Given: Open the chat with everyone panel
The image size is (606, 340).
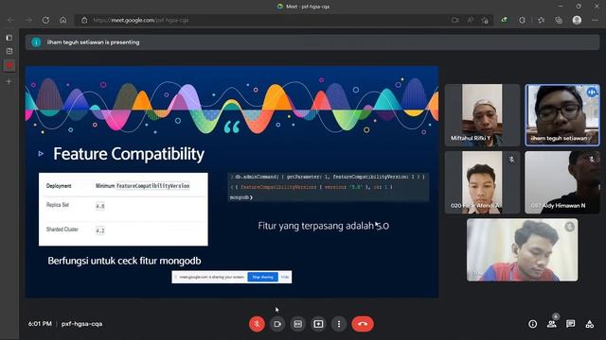Looking at the screenshot, I should tap(570, 324).
